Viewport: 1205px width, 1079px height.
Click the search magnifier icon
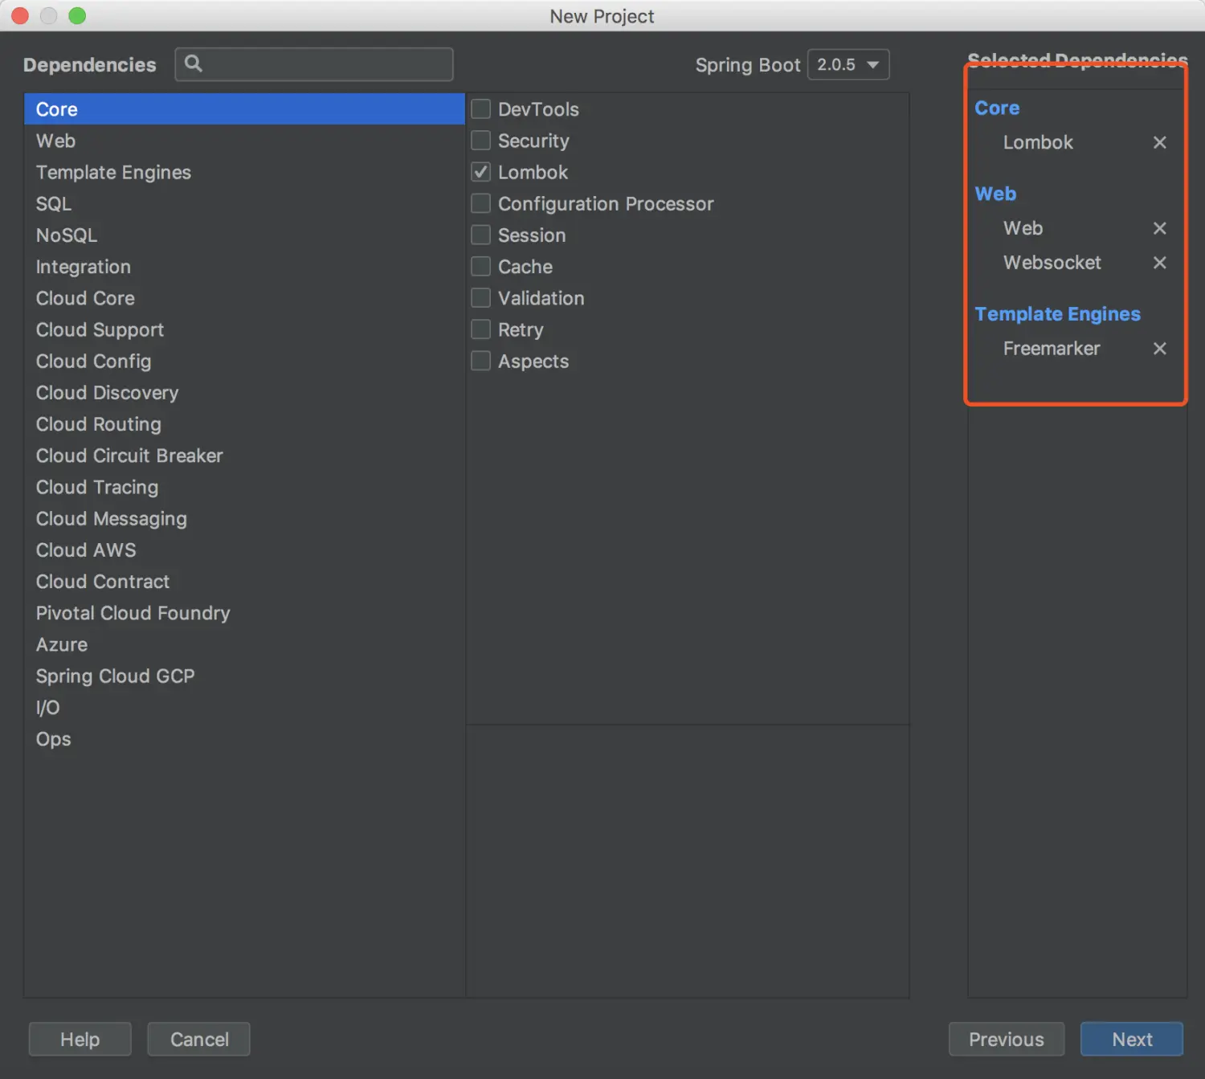coord(194,63)
